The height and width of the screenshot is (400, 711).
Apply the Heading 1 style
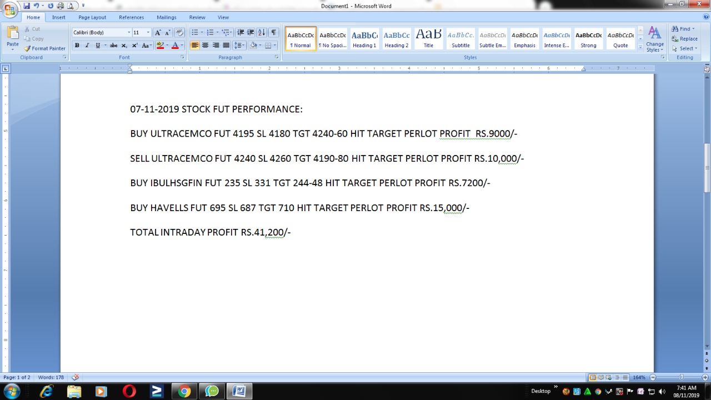click(364, 39)
